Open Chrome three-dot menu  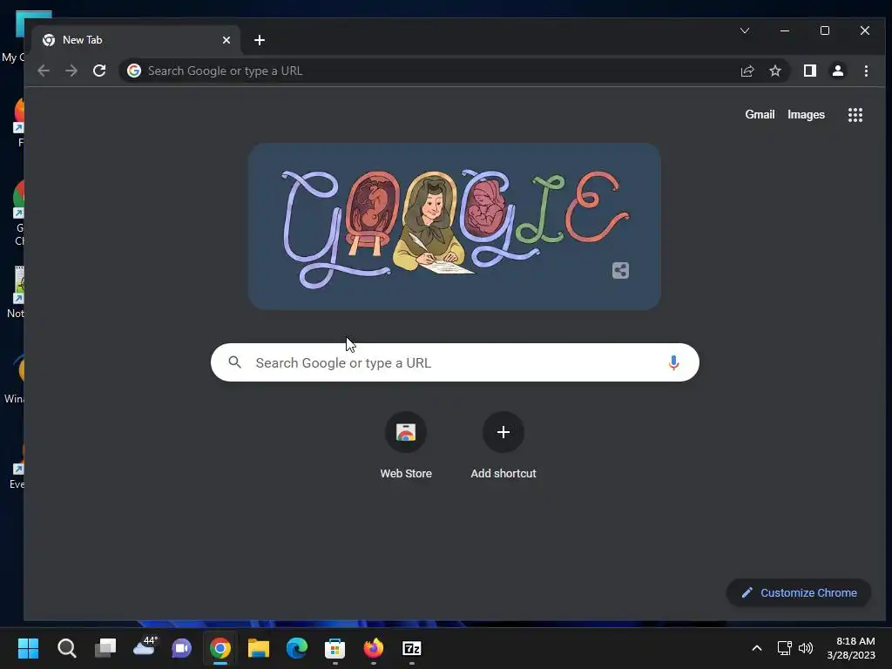tap(866, 71)
